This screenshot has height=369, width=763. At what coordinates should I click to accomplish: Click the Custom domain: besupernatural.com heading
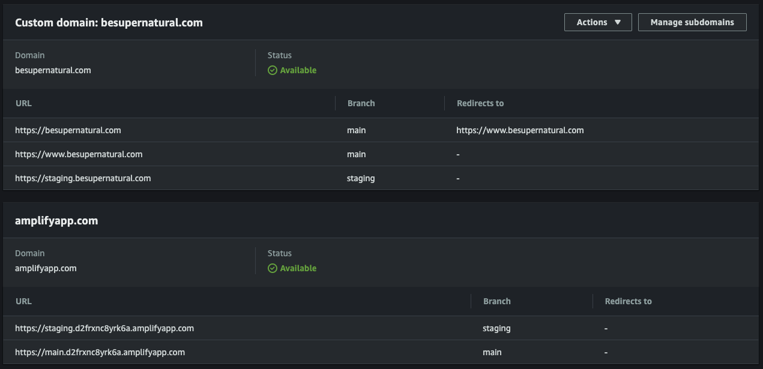coord(109,23)
